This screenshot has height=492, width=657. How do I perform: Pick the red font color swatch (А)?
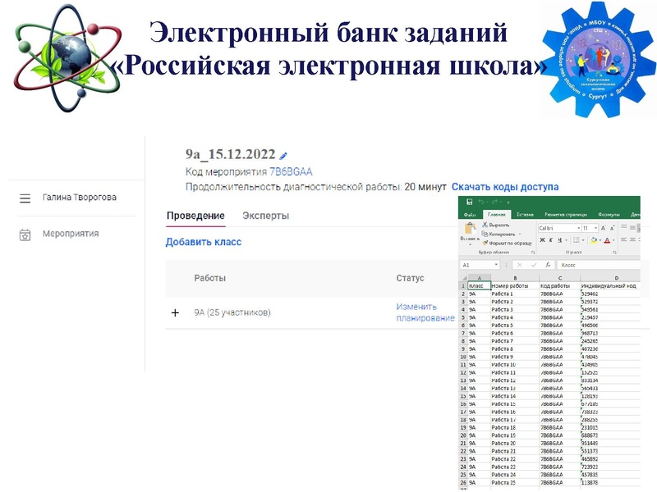click(607, 239)
